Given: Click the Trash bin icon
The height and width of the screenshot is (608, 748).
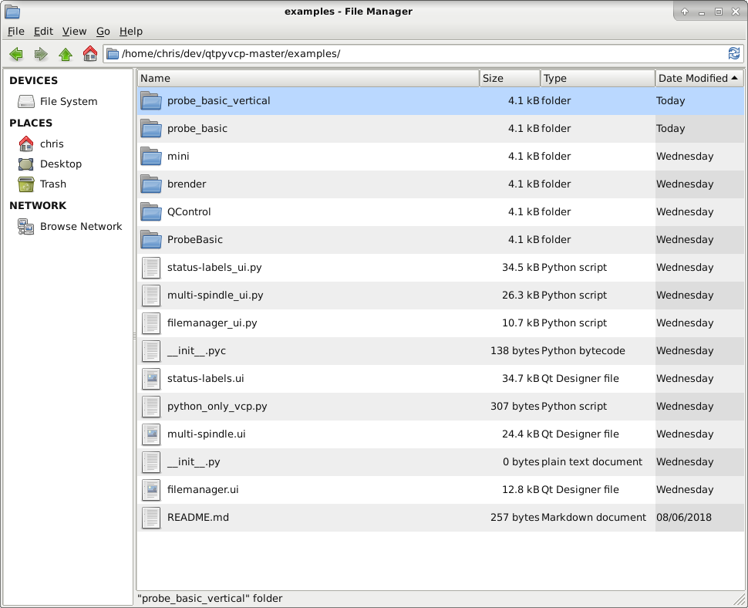Looking at the screenshot, I should pos(25,184).
